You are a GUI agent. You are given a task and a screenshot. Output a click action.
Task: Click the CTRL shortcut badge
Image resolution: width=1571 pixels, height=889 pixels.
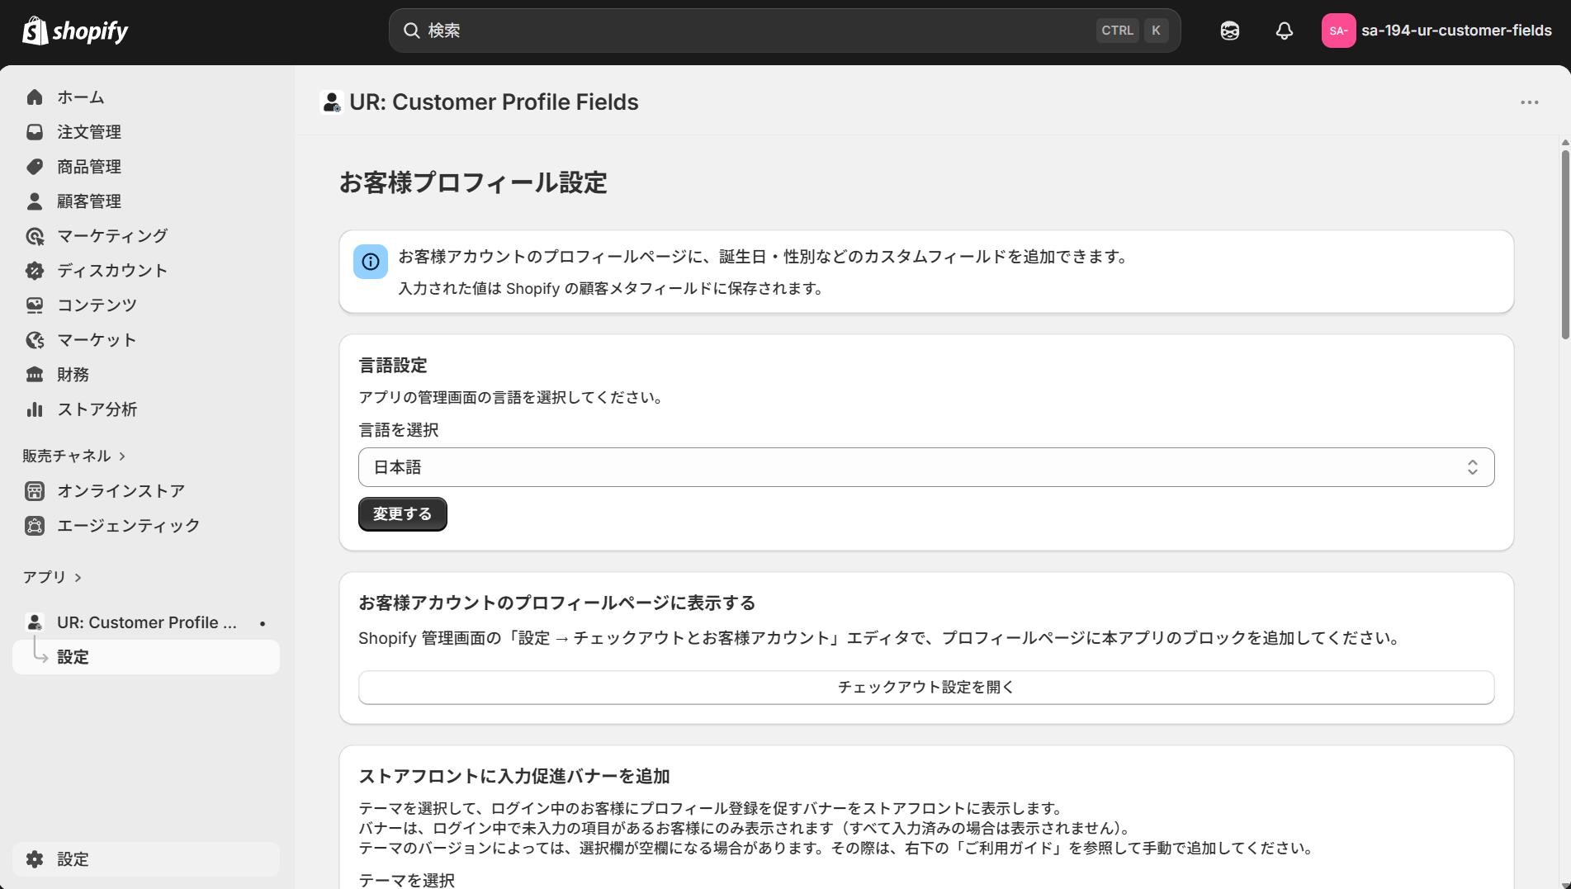coord(1117,31)
